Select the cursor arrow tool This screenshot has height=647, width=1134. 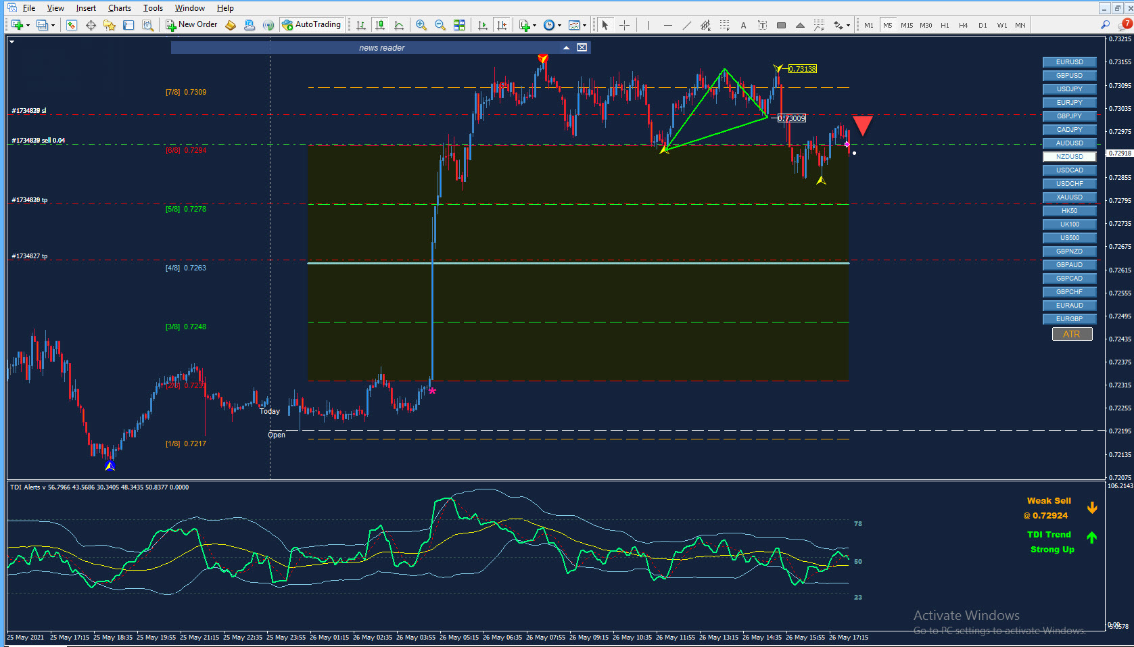(x=605, y=25)
